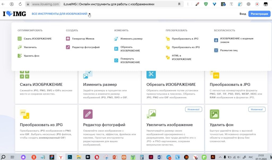Launch Photoshop from the taskbar

tap(70, 157)
